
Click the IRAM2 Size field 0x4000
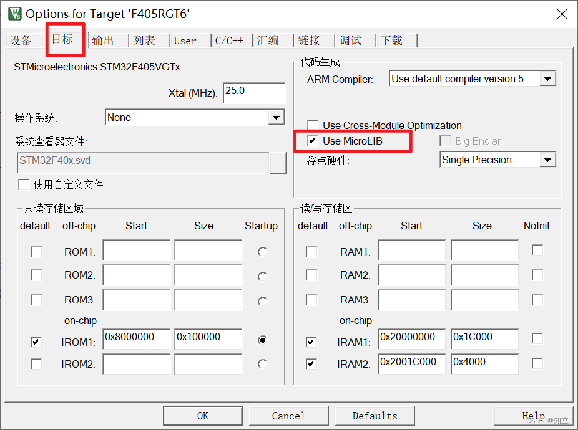coord(485,364)
